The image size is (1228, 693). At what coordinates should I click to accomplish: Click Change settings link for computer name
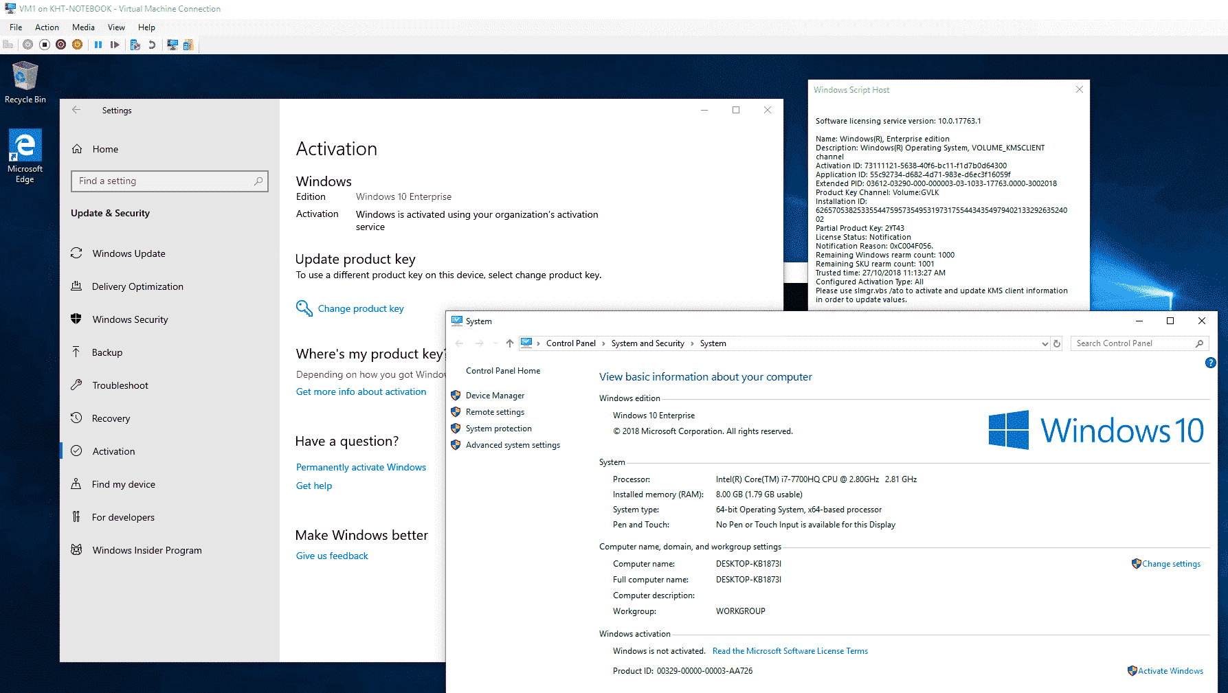point(1171,564)
